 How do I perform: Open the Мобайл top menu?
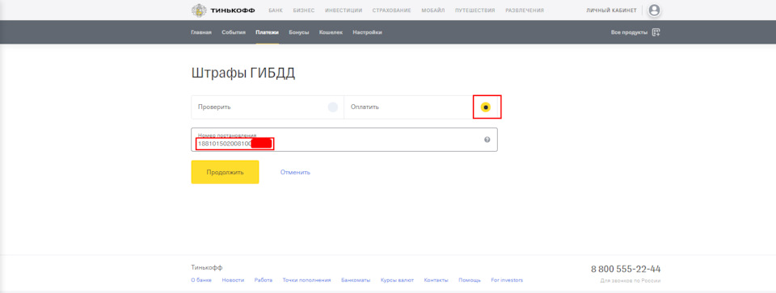pyautogui.click(x=433, y=10)
